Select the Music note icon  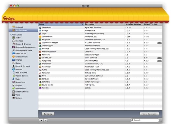click(x=14, y=79)
